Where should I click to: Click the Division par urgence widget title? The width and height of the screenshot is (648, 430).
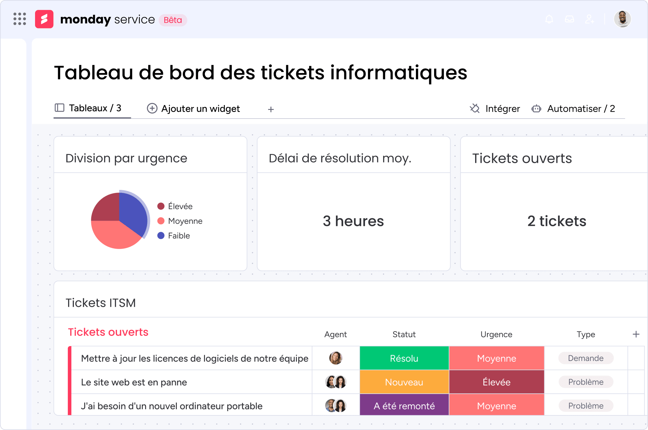pos(126,158)
